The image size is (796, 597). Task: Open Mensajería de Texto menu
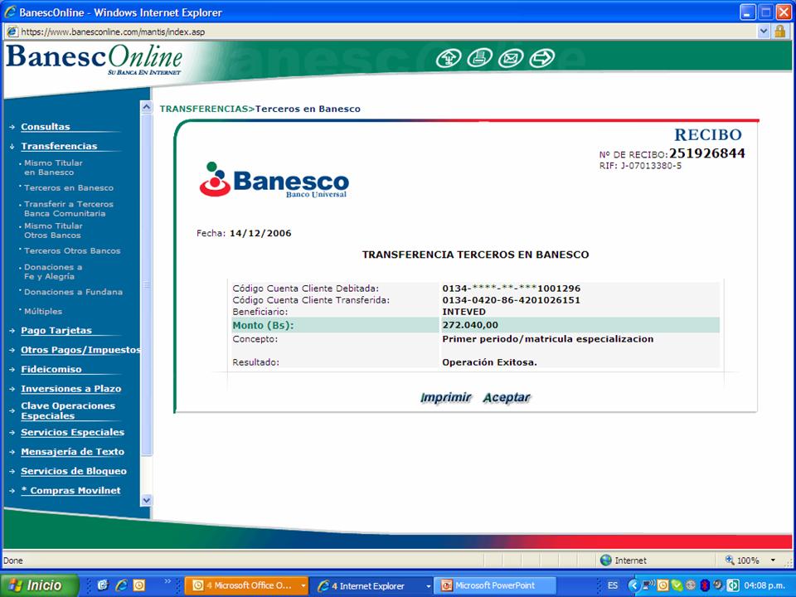[73, 452]
